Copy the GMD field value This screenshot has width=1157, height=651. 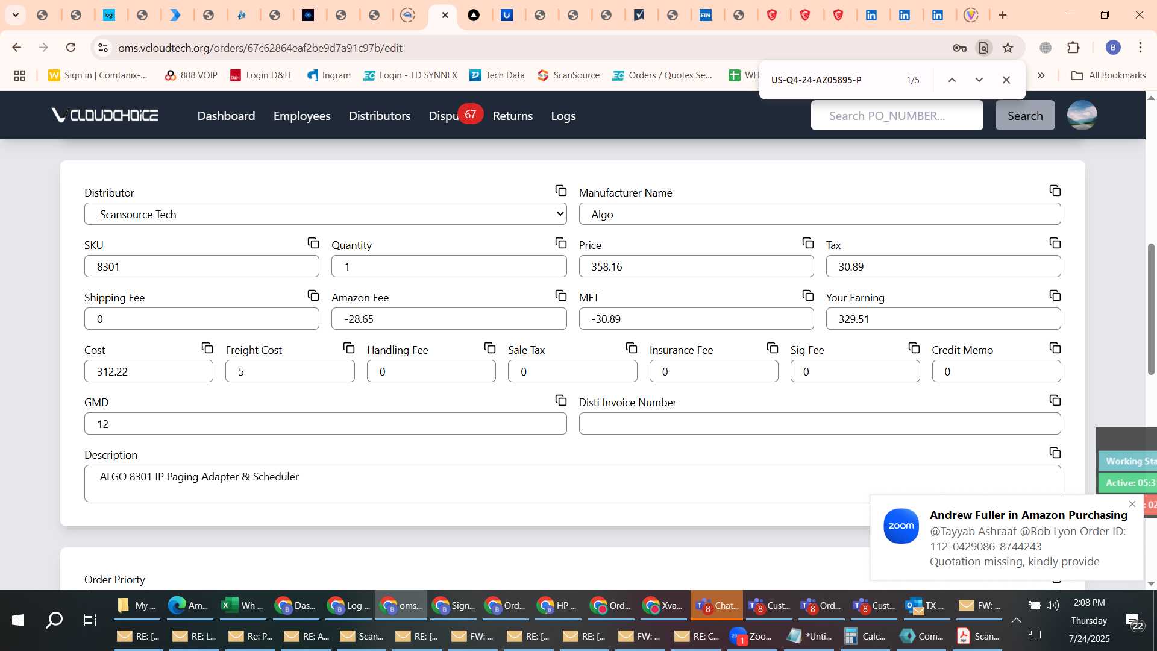pyautogui.click(x=560, y=400)
